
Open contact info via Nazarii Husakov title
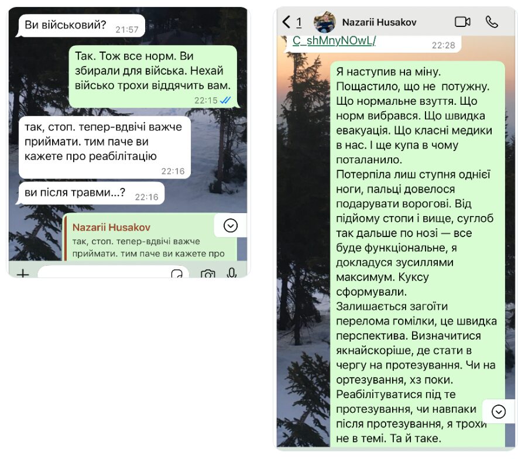tap(379, 22)
